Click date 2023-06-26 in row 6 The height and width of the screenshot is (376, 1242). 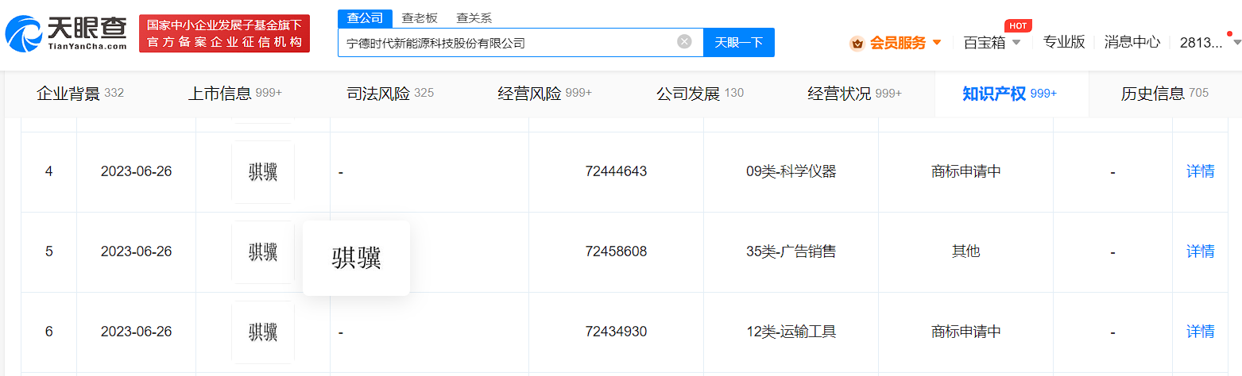tap(136, 332)
